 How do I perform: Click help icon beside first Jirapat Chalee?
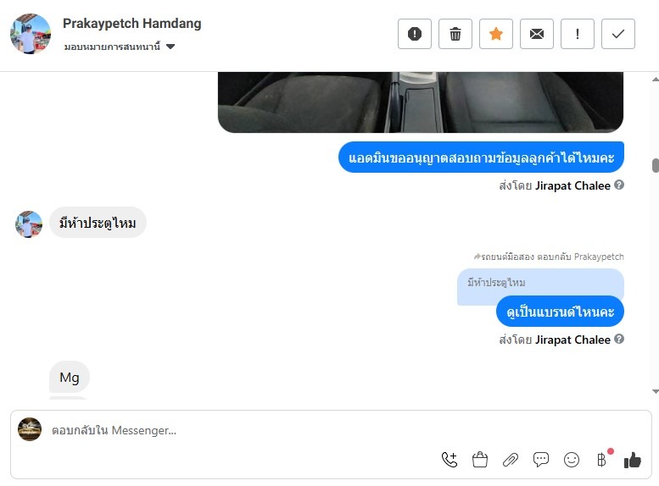point(619,185)
